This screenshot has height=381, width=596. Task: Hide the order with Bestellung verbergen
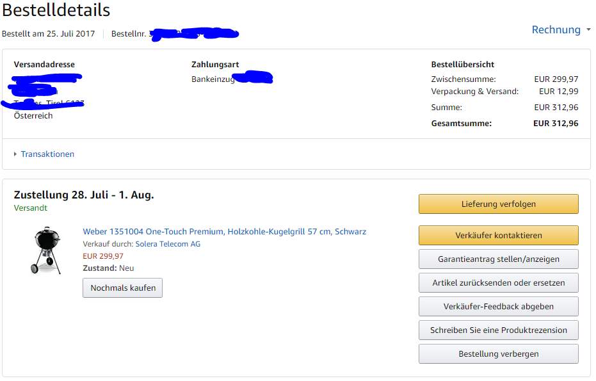pos(498,354)
